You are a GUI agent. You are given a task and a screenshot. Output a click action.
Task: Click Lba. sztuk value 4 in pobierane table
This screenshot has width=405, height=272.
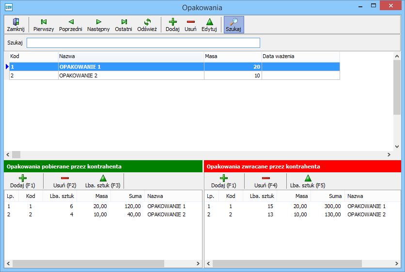(72, 214)
